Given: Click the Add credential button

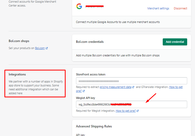Looking at the screenshot, I should coord(175,42).
